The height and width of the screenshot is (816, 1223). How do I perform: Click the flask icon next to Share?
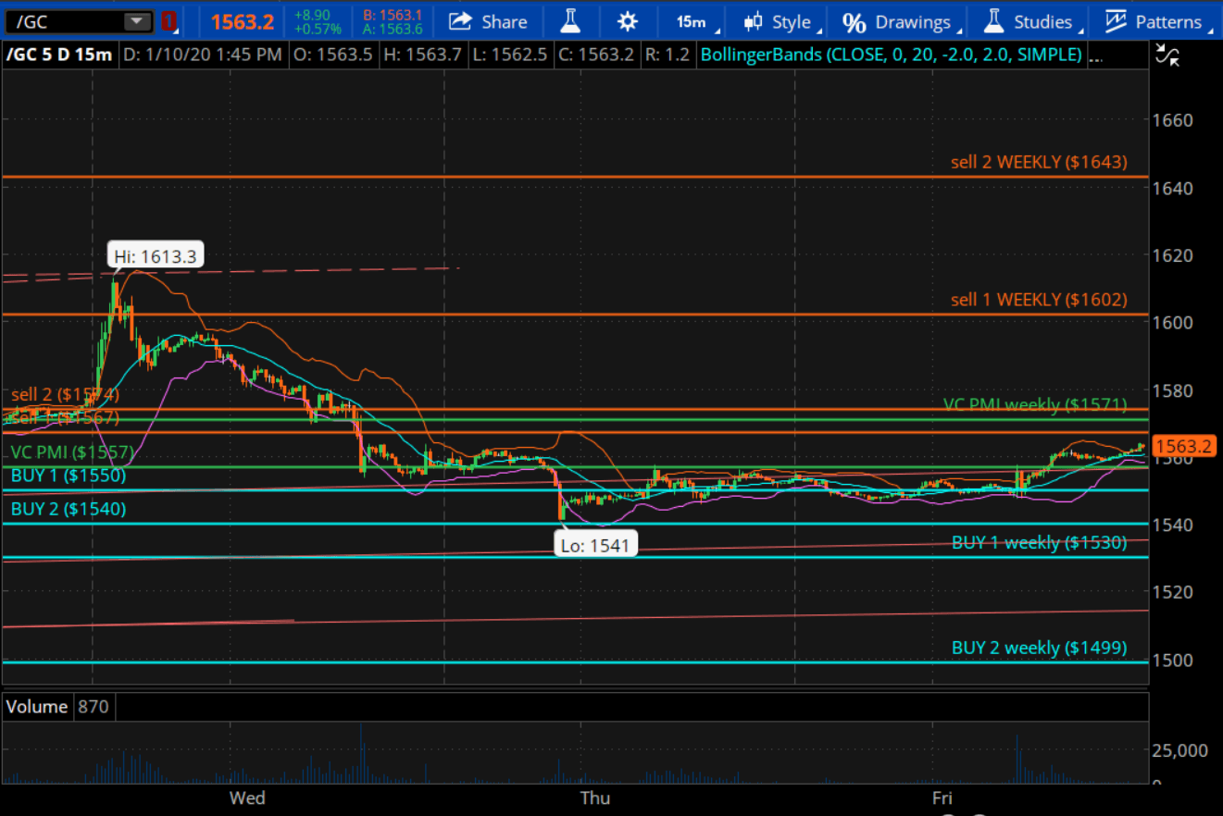click(x=568, y=21)
